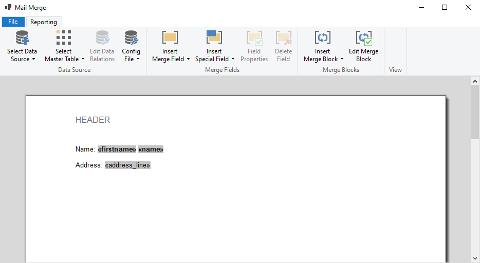Click the vertical scrollbar down arrow

pos(475,258)
